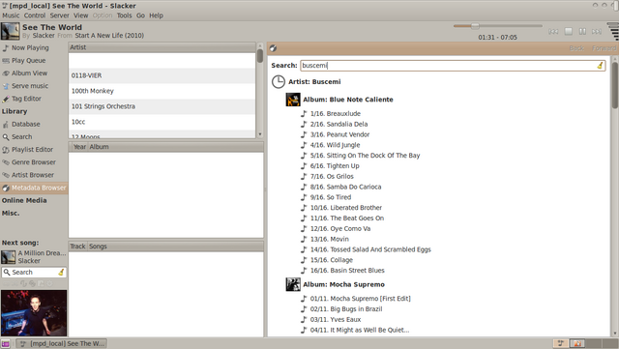Image resolution: width=619 pixels, height=349 pixels.
Task: Stop playback
Action: 568,31
